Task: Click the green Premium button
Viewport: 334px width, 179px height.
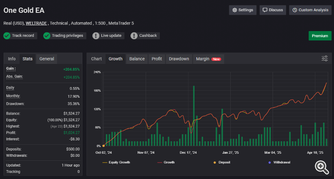Action: point(320,36)
